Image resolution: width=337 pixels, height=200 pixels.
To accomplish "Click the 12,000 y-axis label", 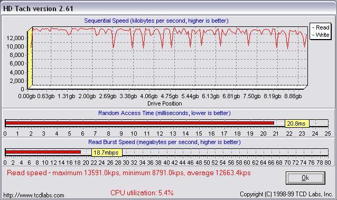I will tap(15, 38).
